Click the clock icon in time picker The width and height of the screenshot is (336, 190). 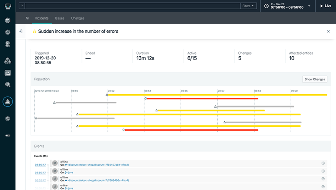tap(266, 6)
